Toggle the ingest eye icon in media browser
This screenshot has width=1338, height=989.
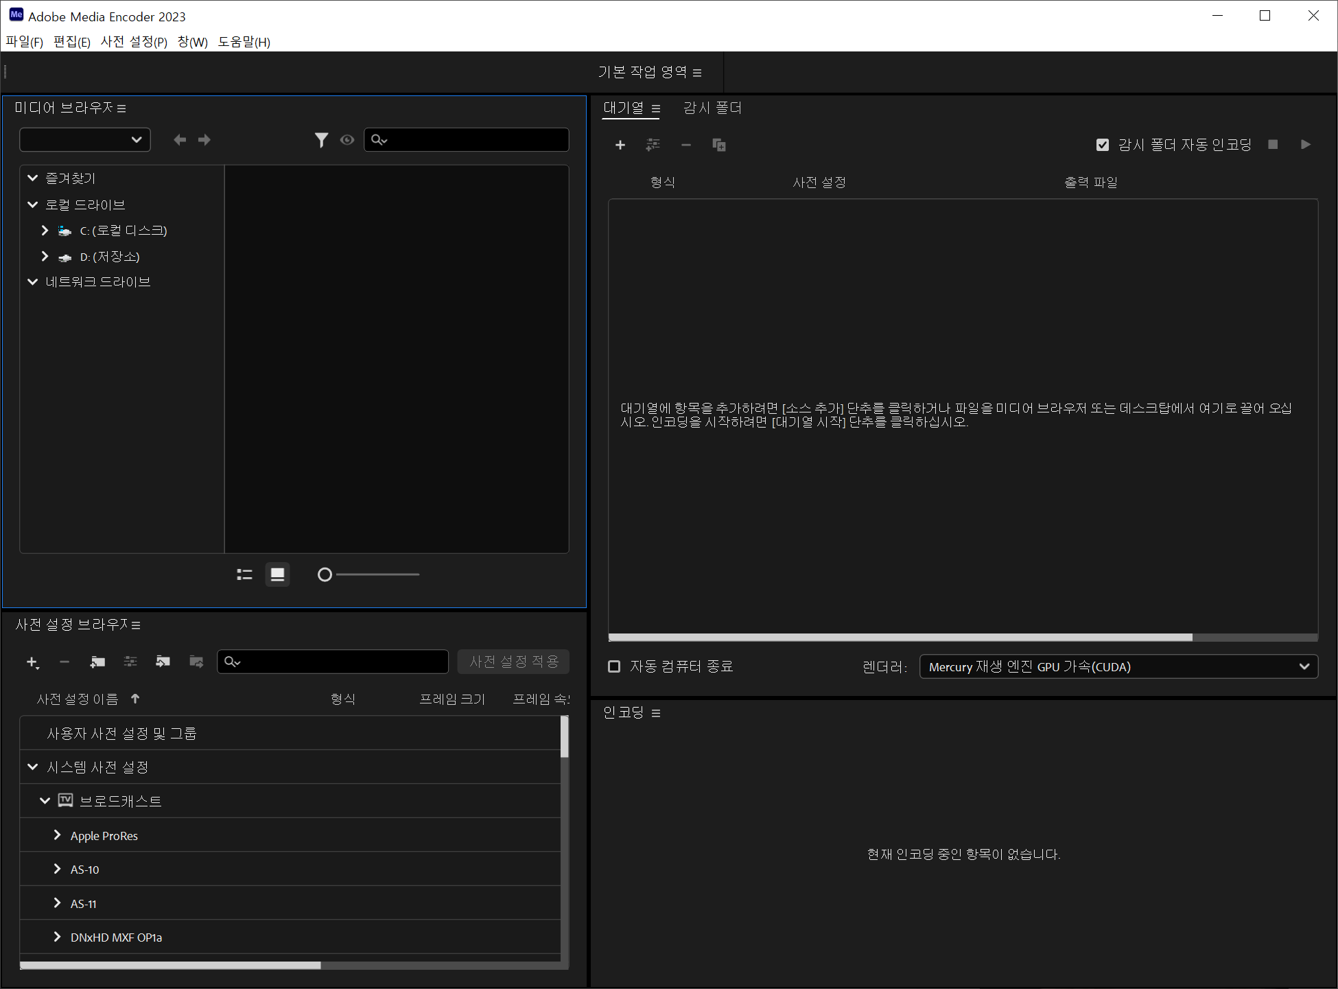click(347, 140)
